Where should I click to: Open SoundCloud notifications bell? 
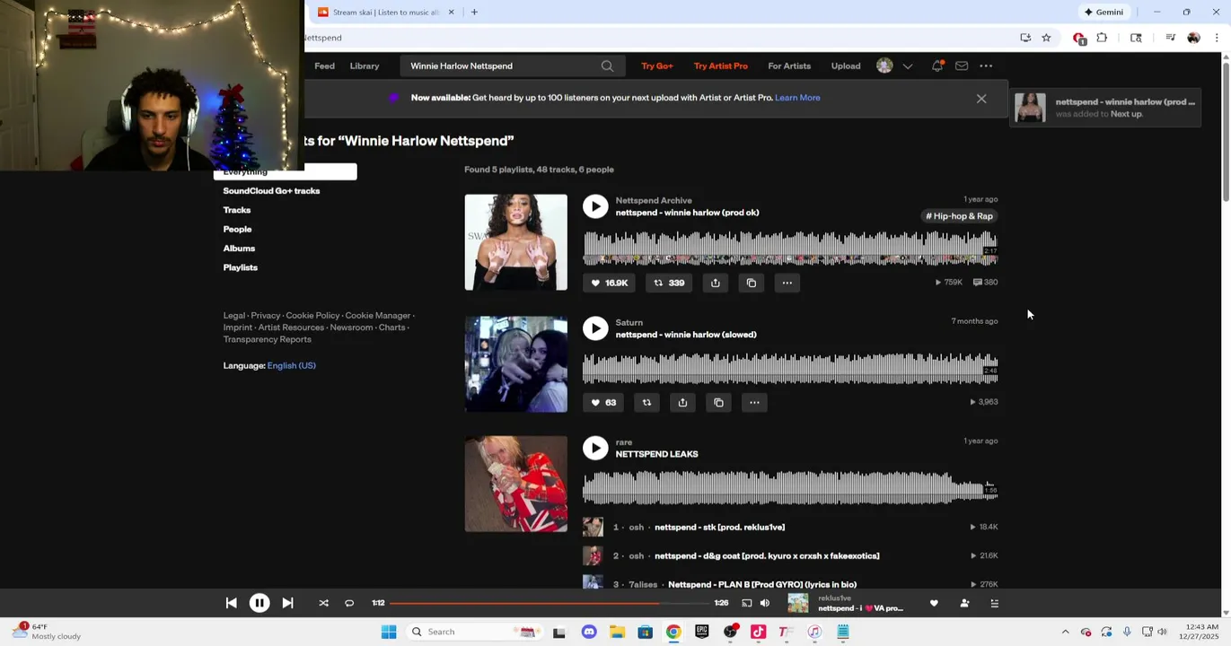pyautogui.click(x=937, y=65)
